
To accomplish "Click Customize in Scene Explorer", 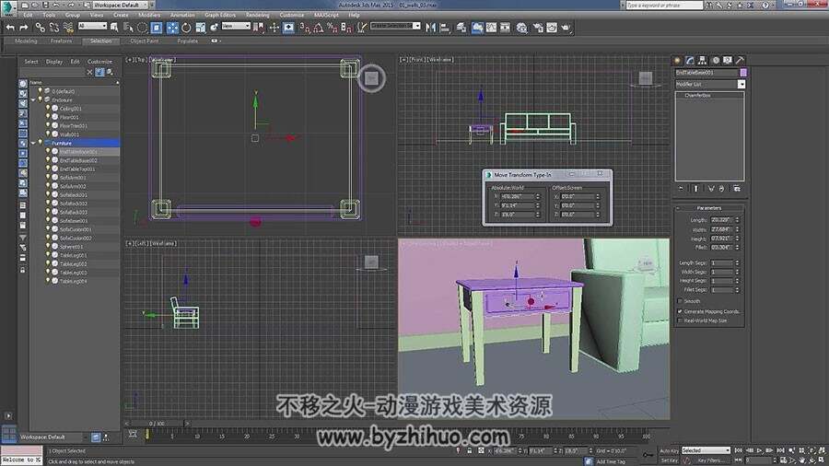I will [x=99, y=62].
